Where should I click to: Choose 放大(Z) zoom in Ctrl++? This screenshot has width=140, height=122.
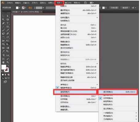(77, 25)
